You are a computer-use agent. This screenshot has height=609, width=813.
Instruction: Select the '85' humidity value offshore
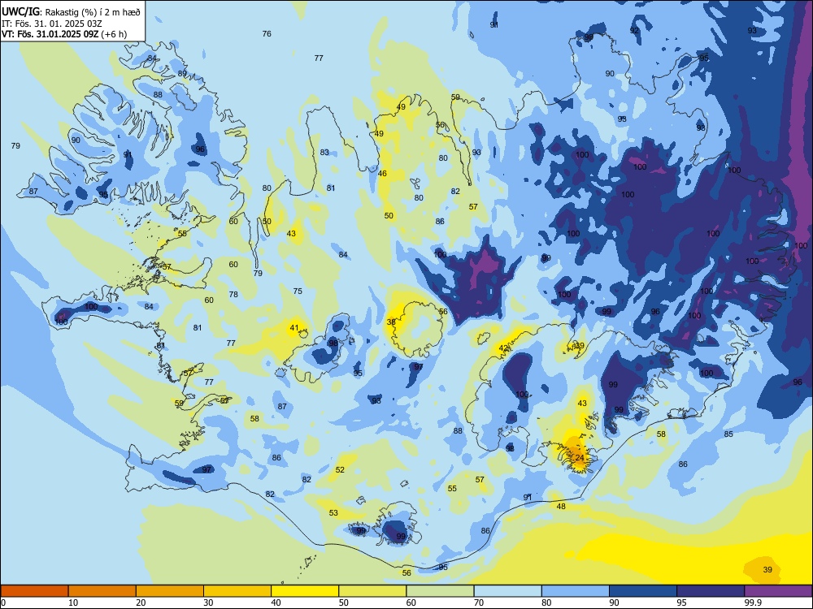click(728, 434)
